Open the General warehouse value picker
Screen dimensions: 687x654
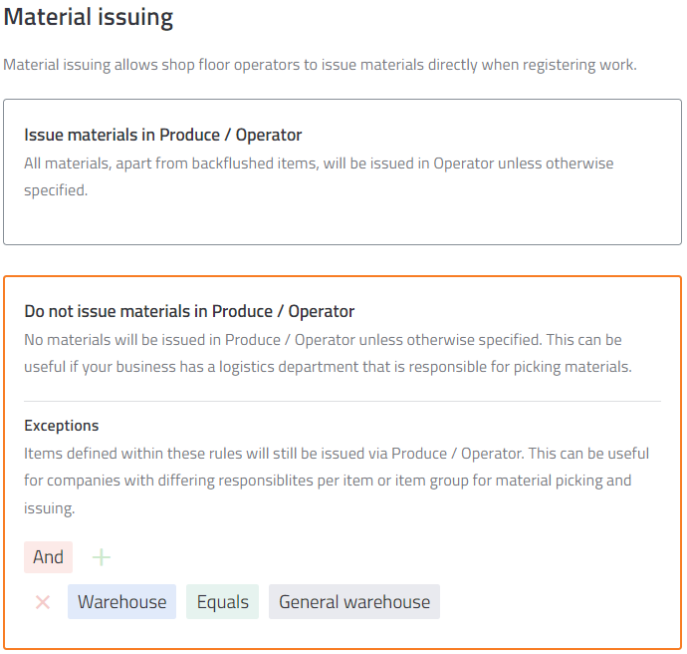tap(354, 602)
